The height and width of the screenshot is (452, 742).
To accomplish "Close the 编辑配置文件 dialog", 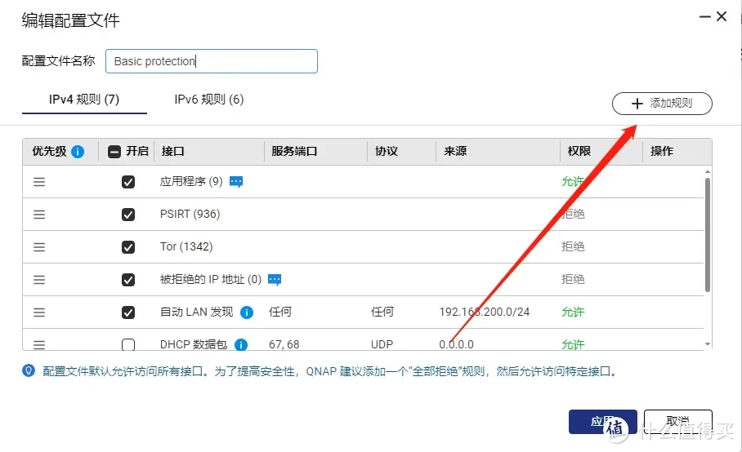I will 722,16.
